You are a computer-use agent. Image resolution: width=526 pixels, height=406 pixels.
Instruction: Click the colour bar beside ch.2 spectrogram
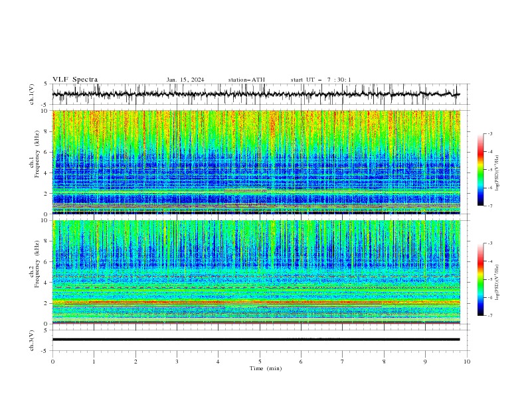click(x=480, y=279)
